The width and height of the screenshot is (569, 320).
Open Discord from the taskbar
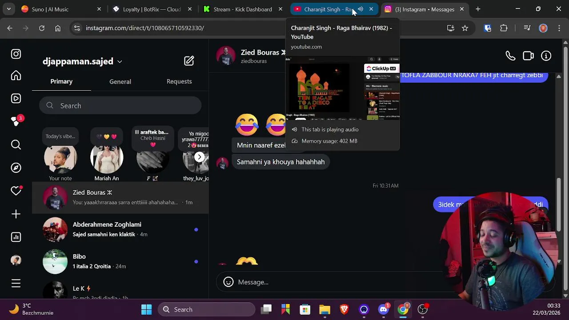click(383, 309)
